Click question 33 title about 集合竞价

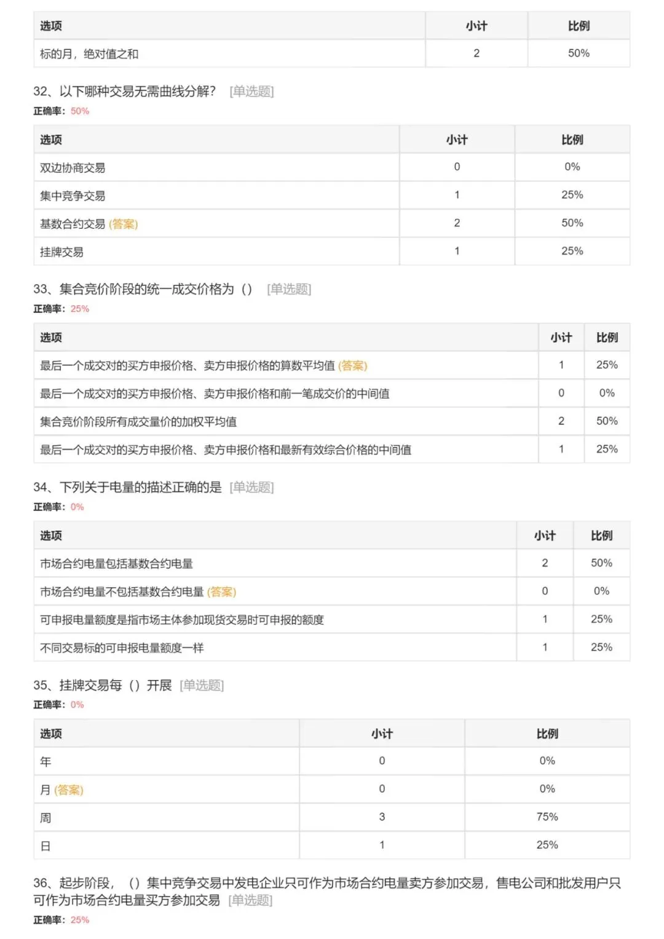(x=143, y=289)
